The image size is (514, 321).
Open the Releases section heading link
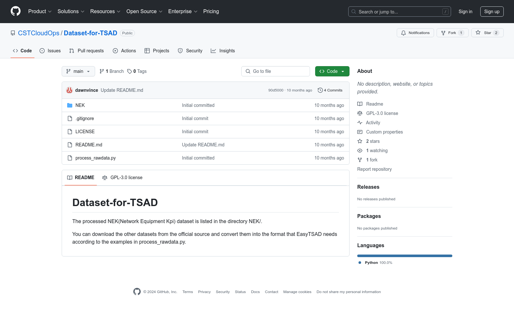pyautogui.click(x=368, y=187)
